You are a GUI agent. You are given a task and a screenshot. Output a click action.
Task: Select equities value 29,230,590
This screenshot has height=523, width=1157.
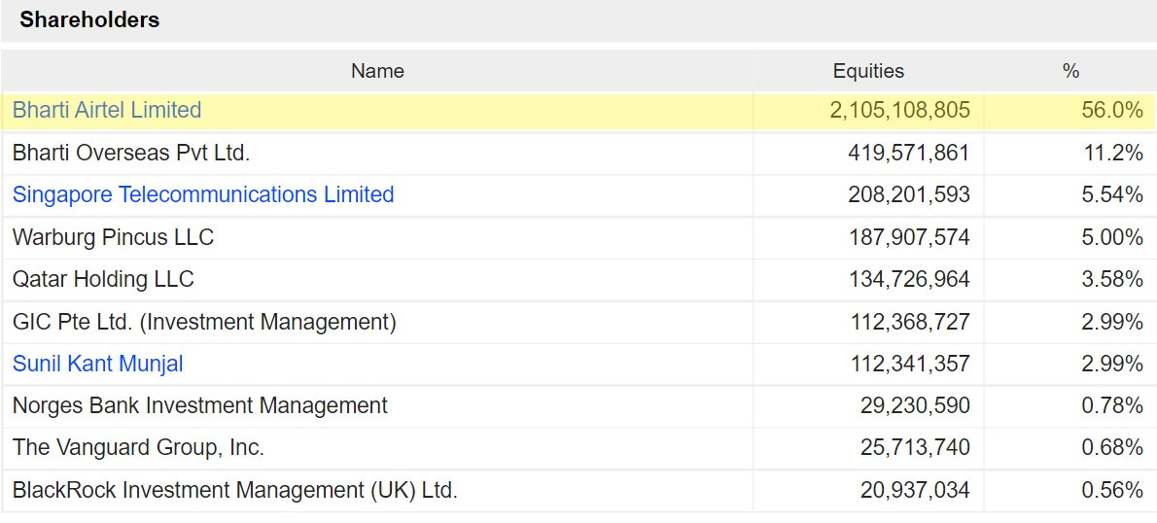point(915,405)
